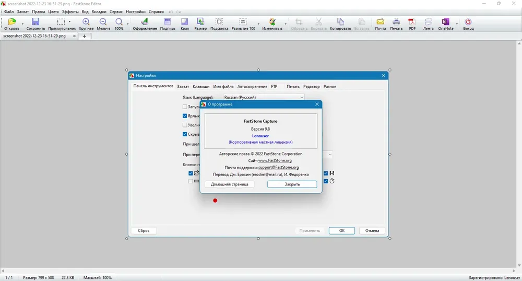Viewport: 522px width, 281px height.
Task: Set zoom to 100% via magnifier icon
Action: pos(119,22)
